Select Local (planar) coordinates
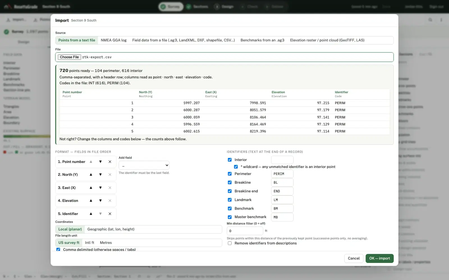Screen dimensions: 449x280 [70, 229]
